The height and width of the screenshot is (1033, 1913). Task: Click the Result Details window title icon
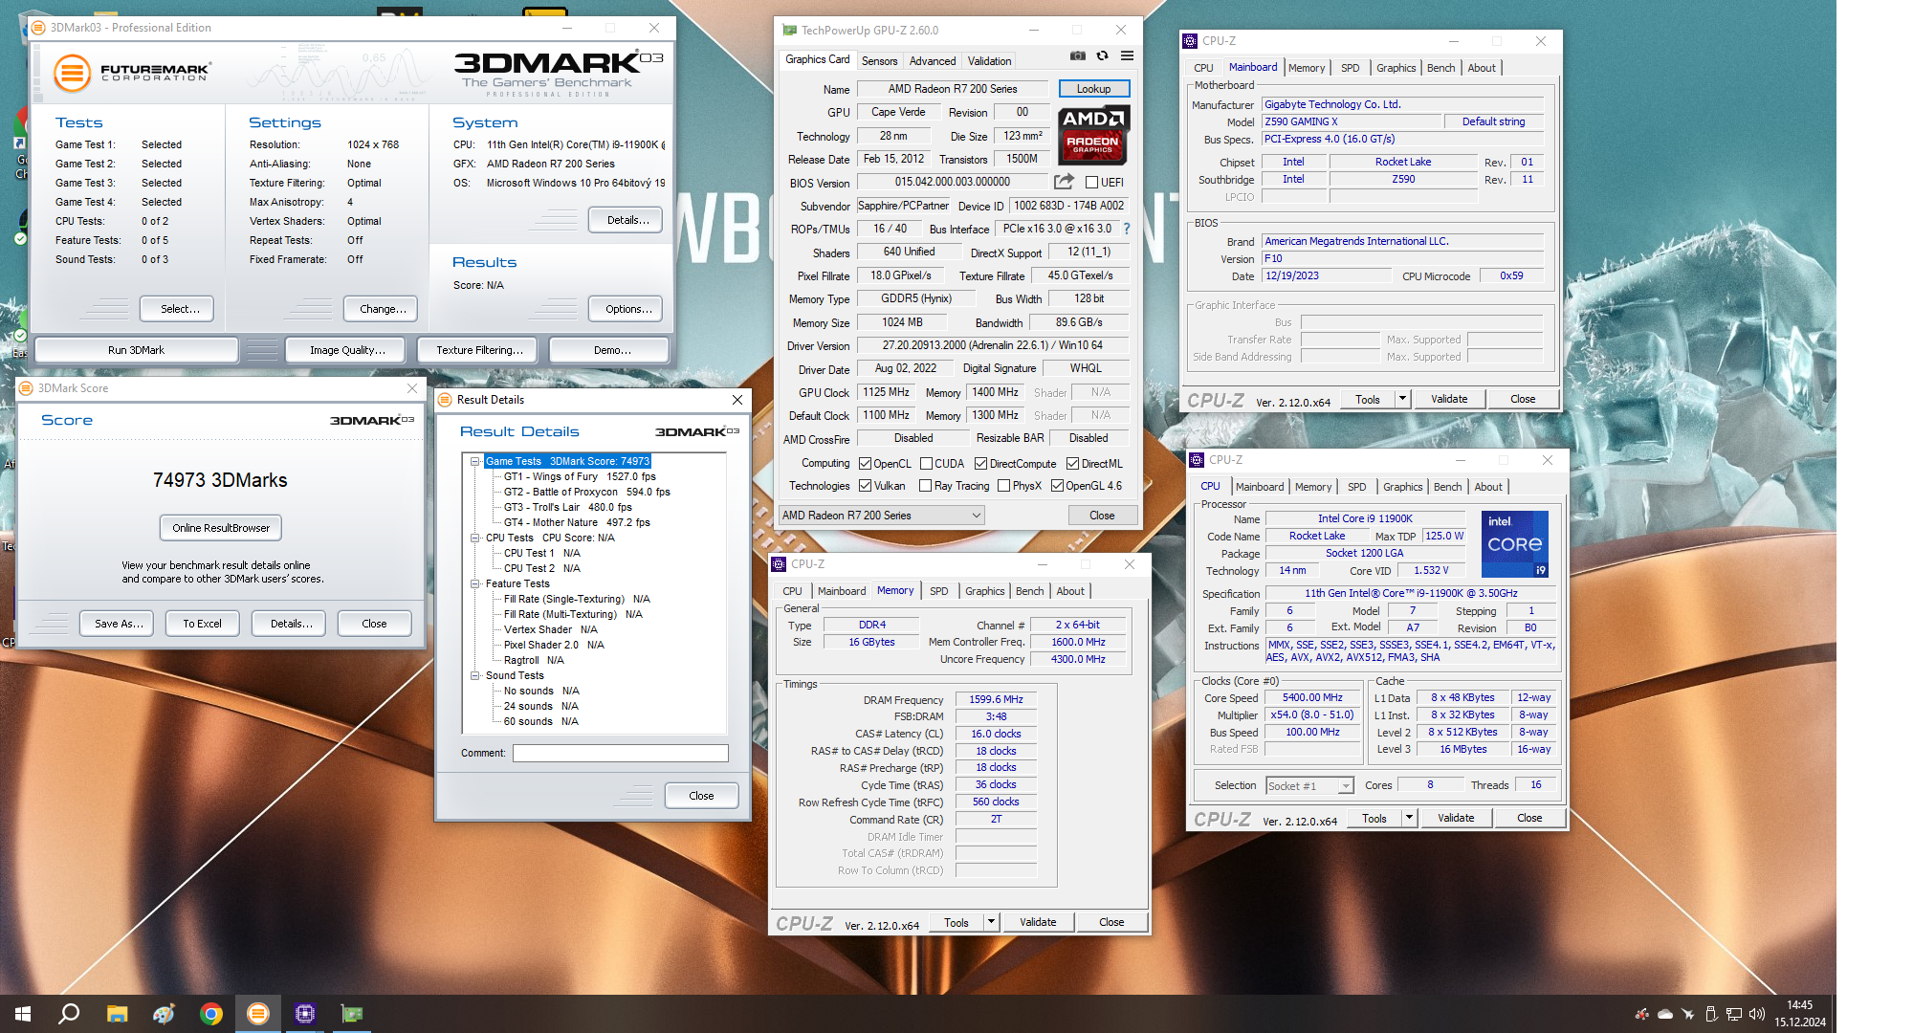point(445,400)
